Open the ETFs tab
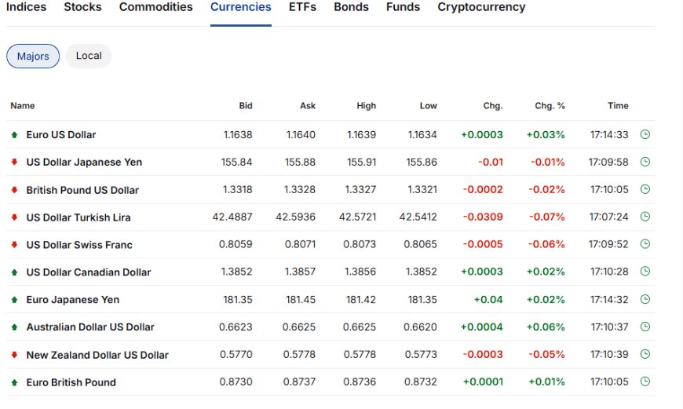The height and width of the screenshot is (409, 683). pyautogui.click(x=303, y=7)
